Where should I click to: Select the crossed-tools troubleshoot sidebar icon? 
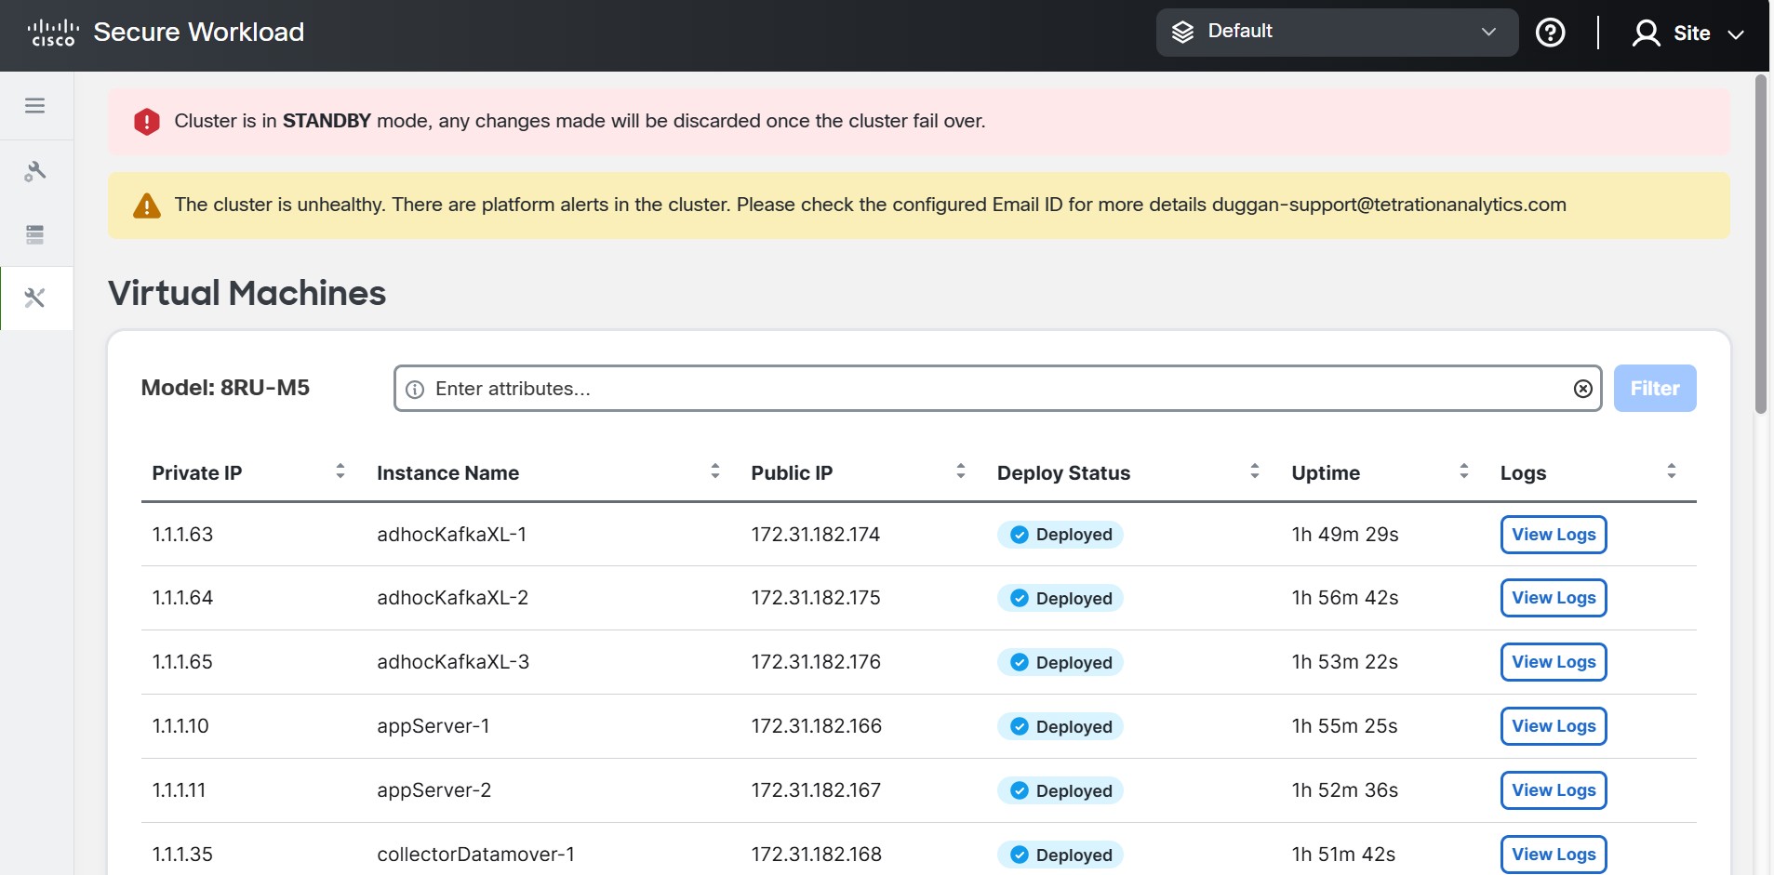35,298
